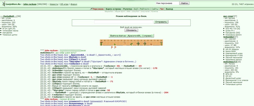Click the first orange flag below the battlefield
Image resolution: width=254 pixels, height=106 pixels.
tap(112, 47)
